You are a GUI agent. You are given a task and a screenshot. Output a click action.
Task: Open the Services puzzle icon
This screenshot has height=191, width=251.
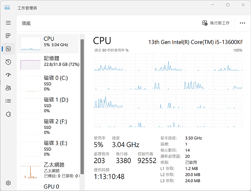[x=8, y=114]
